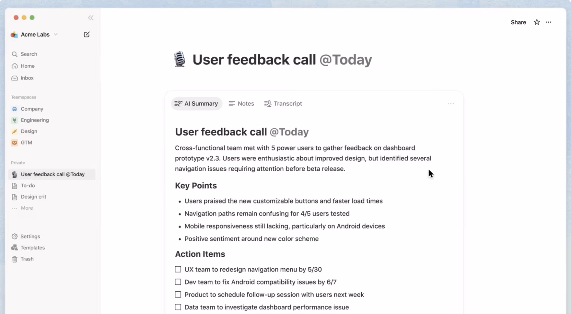The height and width of the screenshot is (314, 571).
Task: Open the summary card options ellipsis menu
Action: [451, 103]
